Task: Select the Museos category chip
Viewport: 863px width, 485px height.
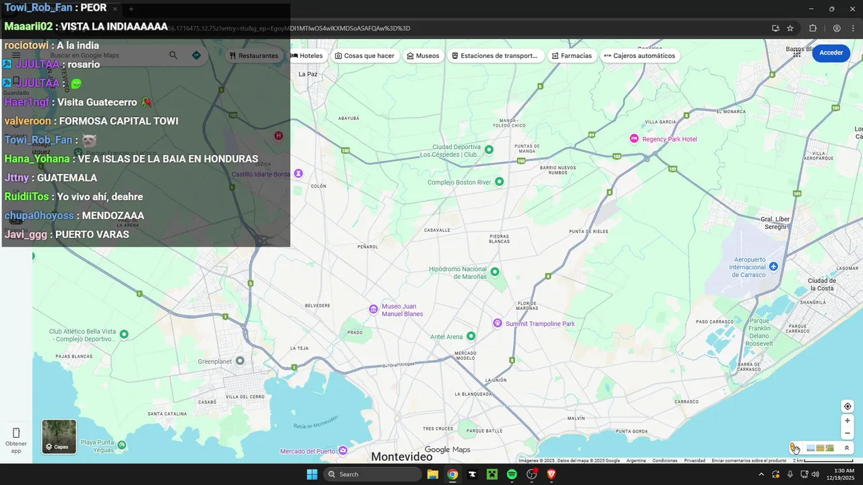Action: [x=423, y=56]
